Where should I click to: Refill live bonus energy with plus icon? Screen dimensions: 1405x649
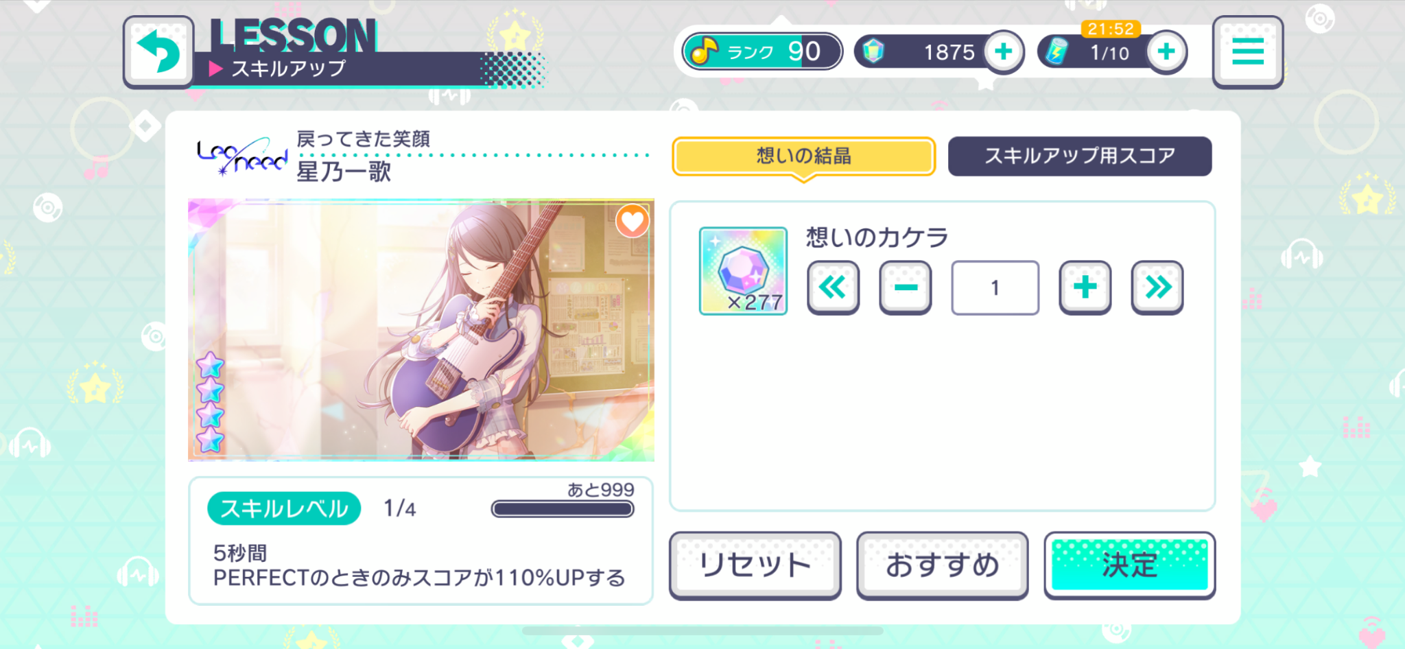click(1166, 52)
